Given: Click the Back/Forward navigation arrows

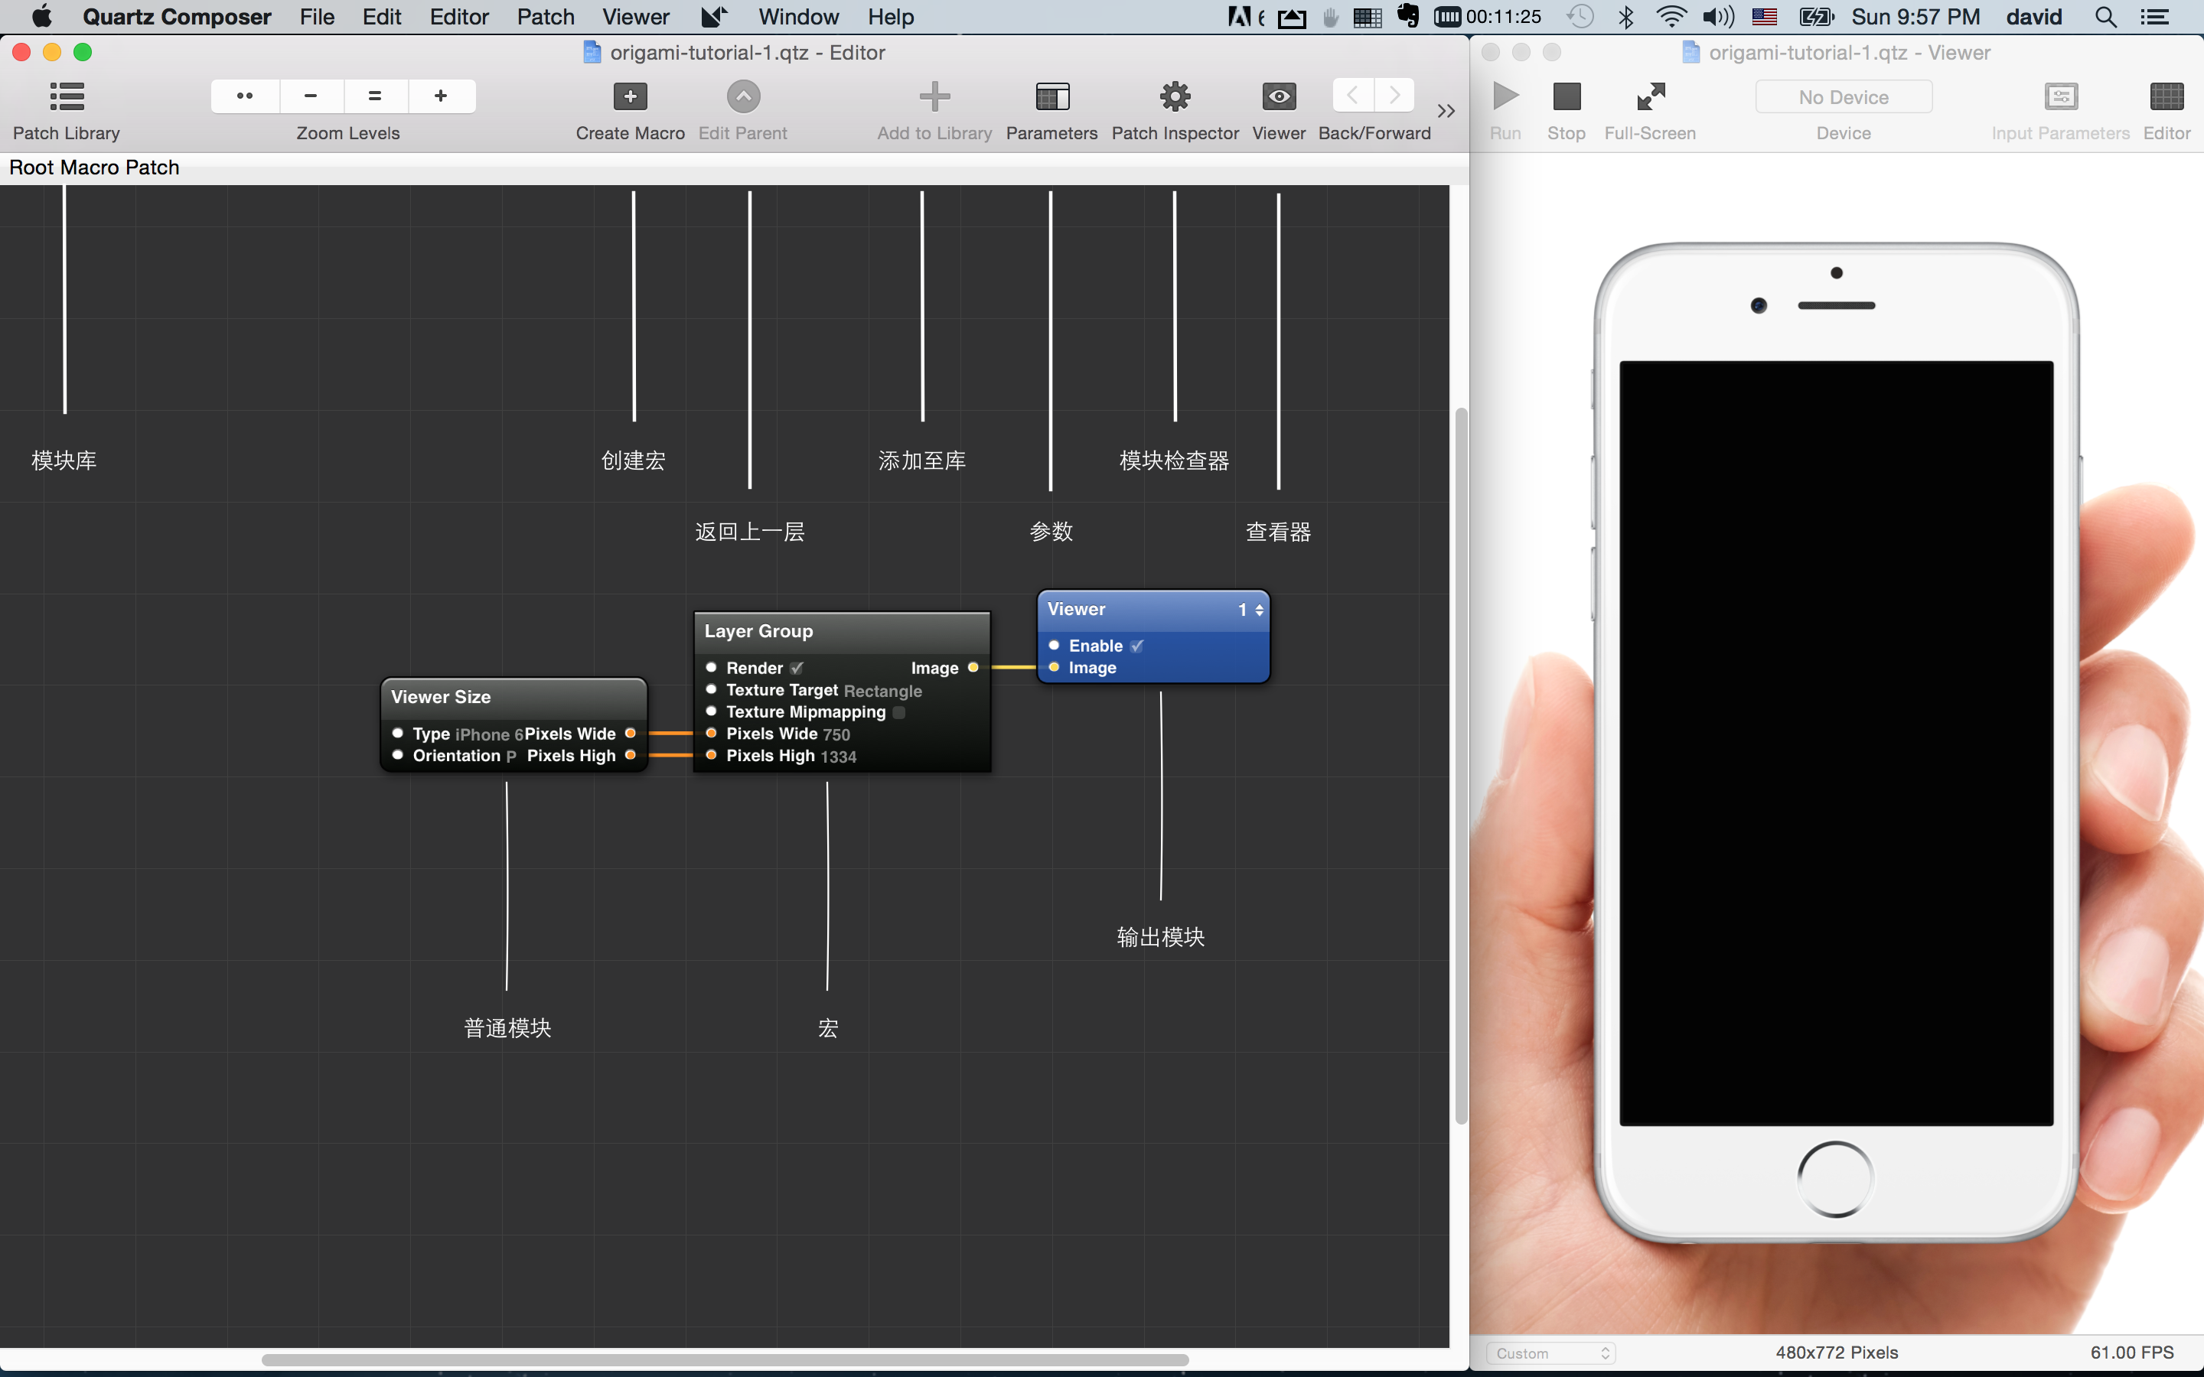Looking at the screenshot, I should click(1371, 95).
